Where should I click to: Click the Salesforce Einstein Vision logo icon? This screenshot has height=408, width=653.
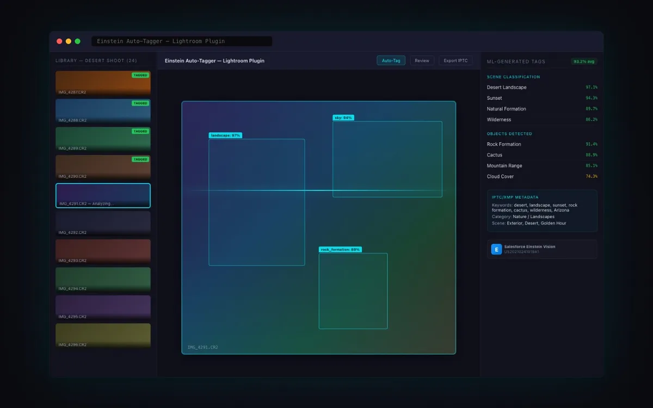[x=496, y=249]
